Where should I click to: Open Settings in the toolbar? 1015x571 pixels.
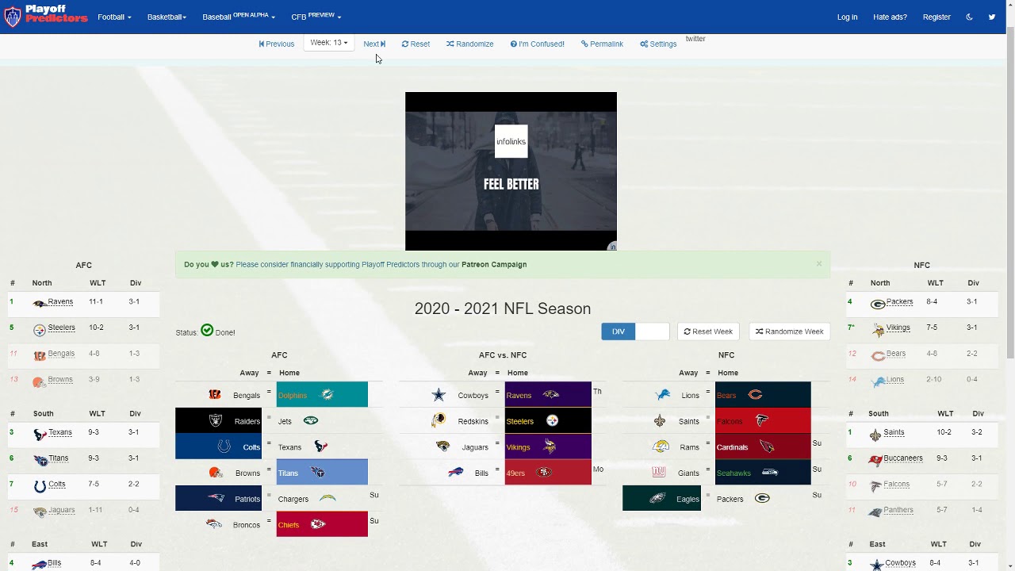658,44
